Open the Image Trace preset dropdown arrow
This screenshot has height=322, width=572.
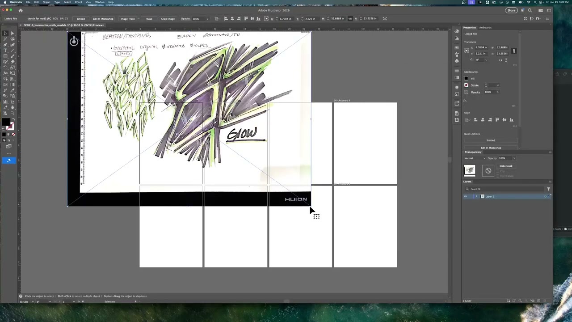pos(138,19)
